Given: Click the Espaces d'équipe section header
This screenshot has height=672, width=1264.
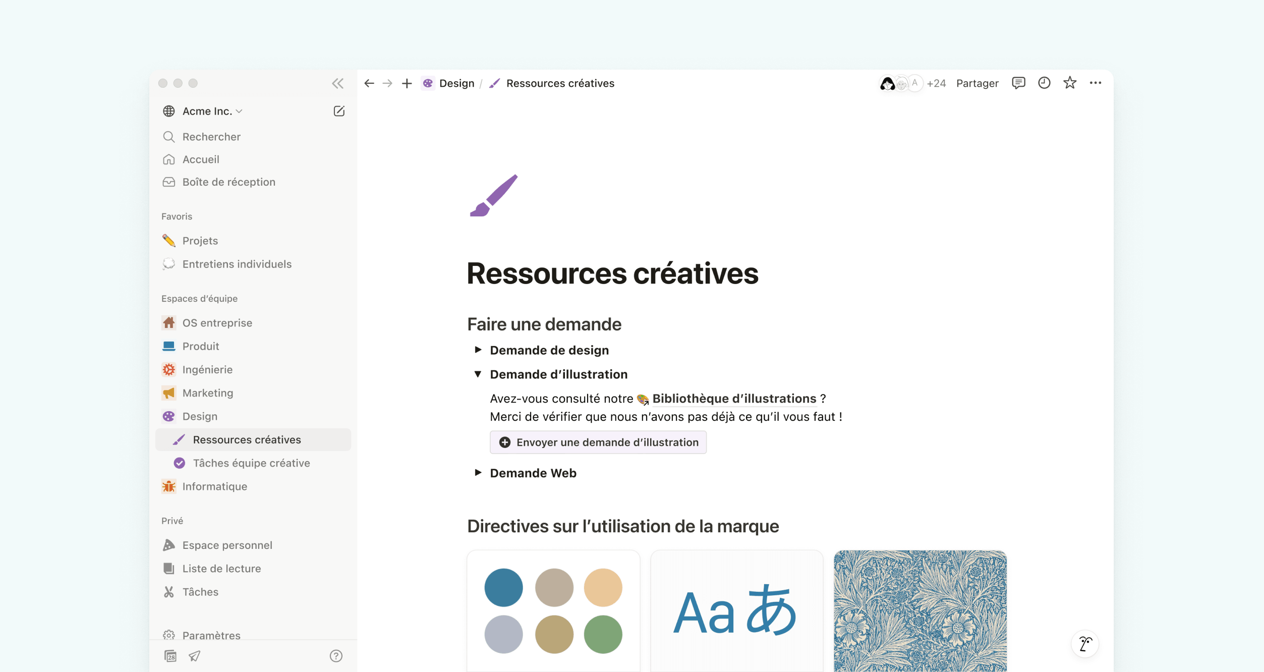Looking at the screenshot, I should [199, 299].
